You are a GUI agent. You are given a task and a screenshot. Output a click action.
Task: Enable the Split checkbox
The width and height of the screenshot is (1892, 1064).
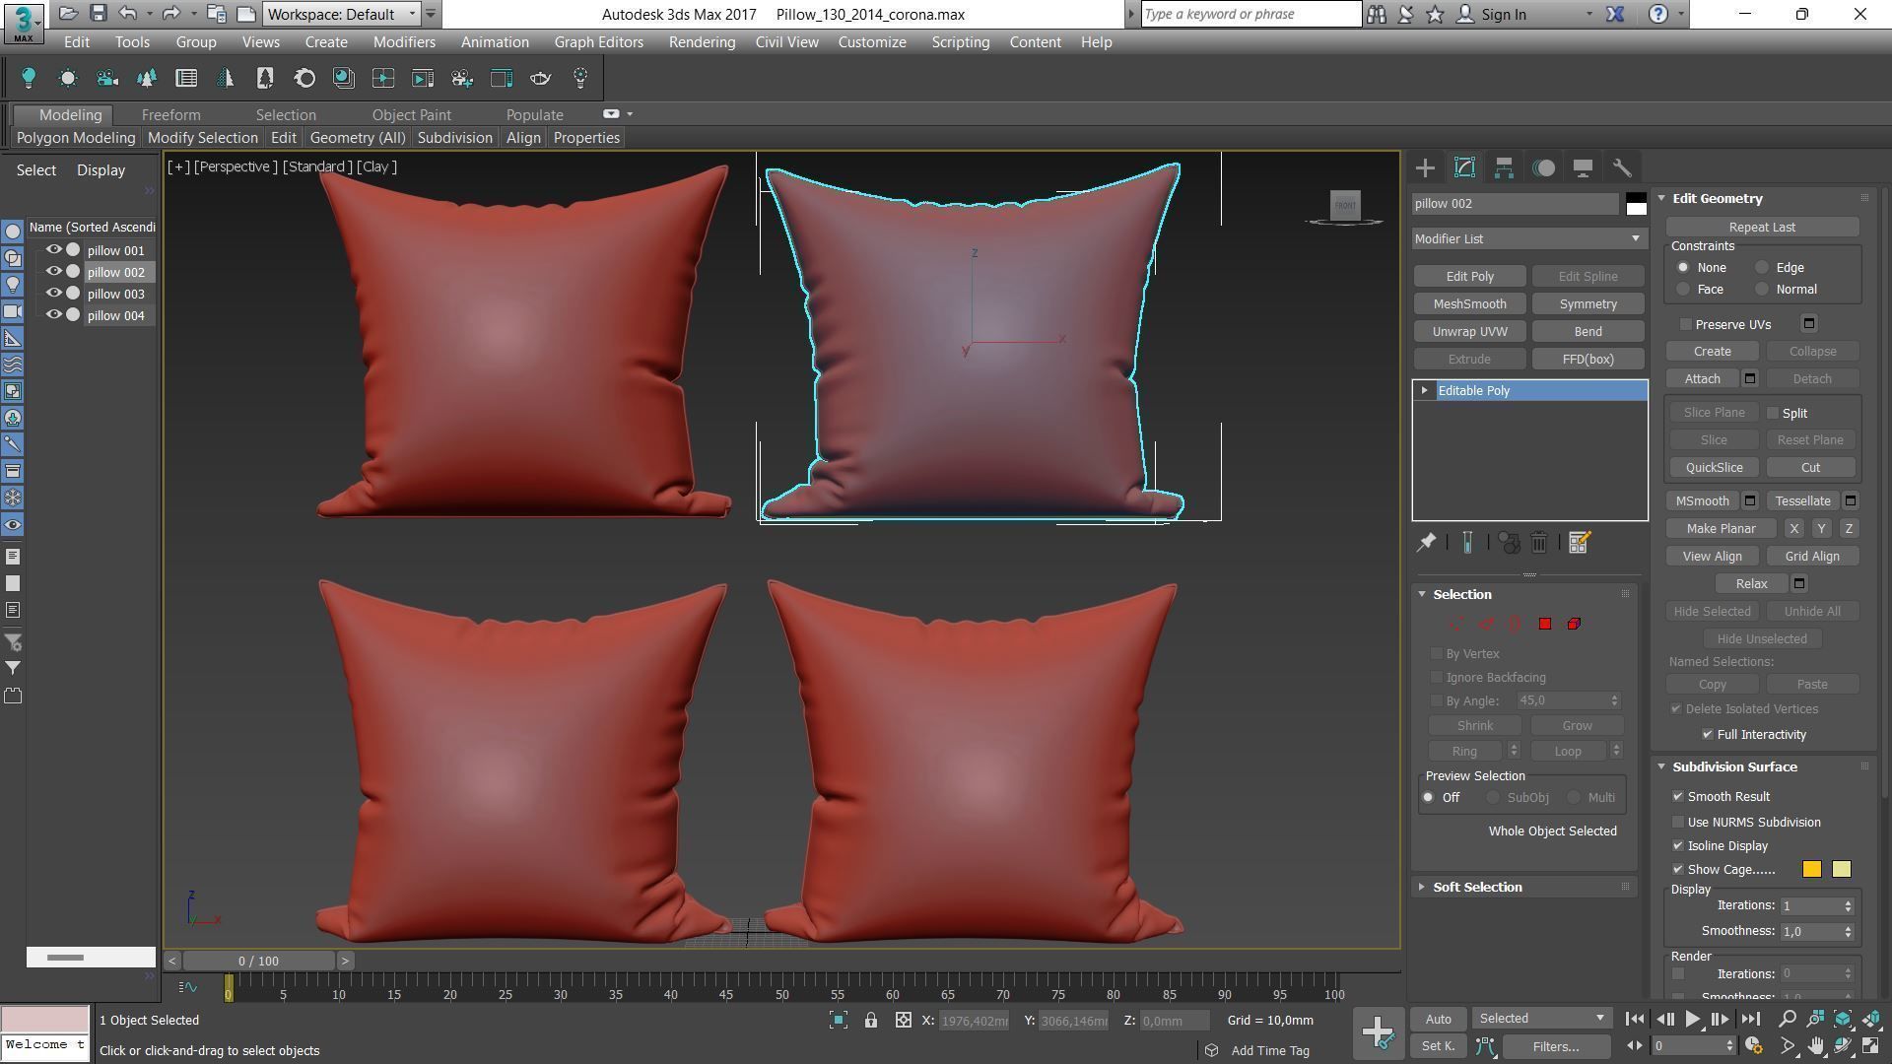(x=1773, y=413)
